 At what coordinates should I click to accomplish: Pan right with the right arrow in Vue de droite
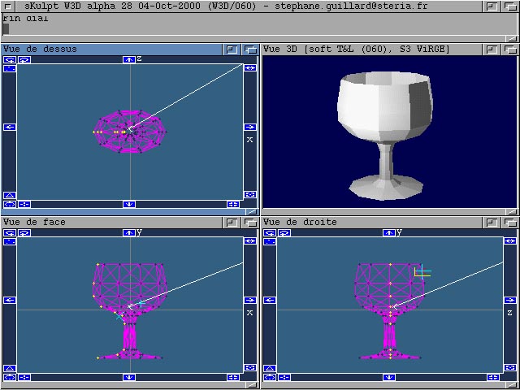point(510,300)
